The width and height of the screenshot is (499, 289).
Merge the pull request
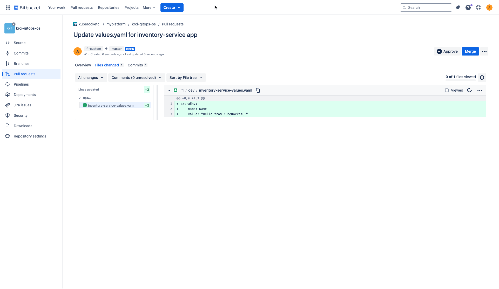coord(470,51)
